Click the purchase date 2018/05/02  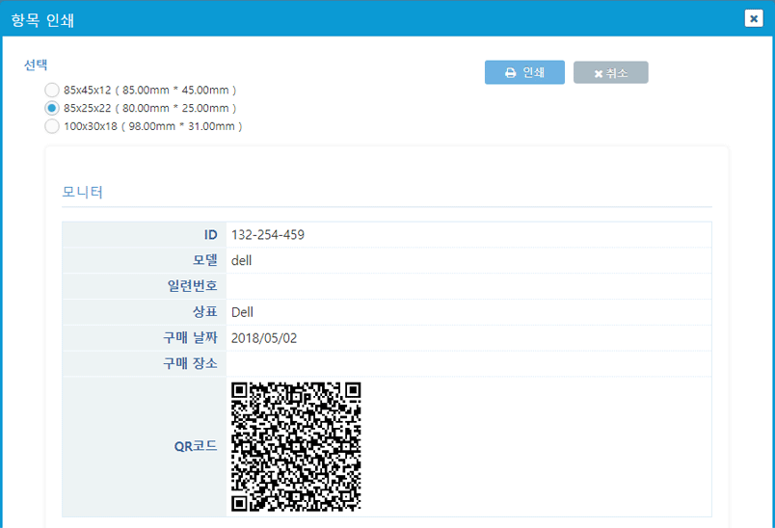pyautogui.click(x=264, y=338)
